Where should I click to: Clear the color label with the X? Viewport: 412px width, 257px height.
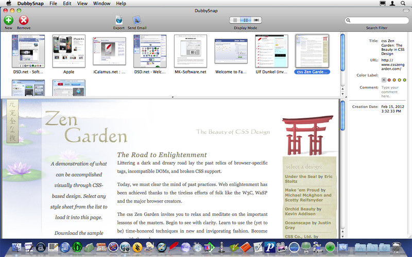pos(384,80)
